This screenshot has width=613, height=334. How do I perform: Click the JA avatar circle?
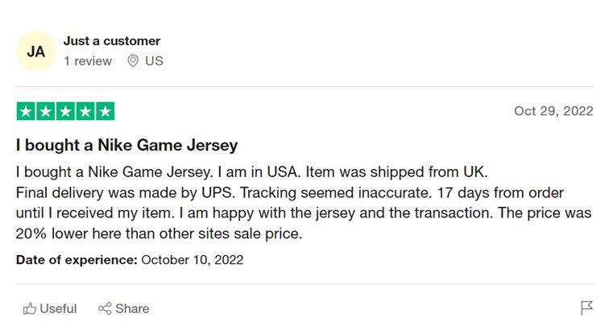pyautogui.click(x=36, y=52)
